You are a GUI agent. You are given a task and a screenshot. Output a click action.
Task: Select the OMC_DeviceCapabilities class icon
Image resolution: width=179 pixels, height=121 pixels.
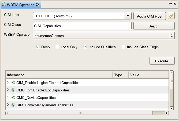(13, 98)
